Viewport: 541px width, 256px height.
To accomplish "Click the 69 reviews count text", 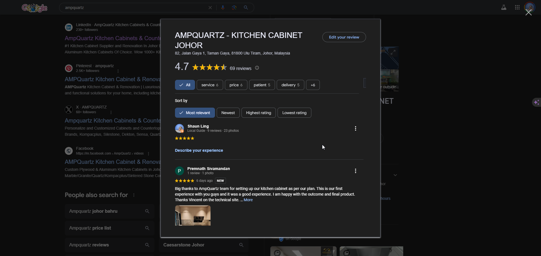I will (x=240, y=68).
